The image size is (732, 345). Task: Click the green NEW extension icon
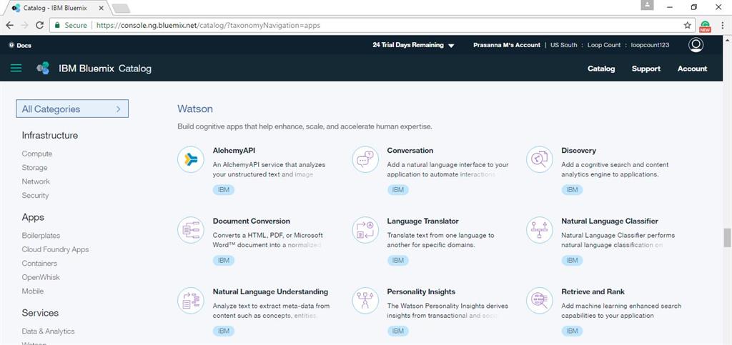point(705,26)
